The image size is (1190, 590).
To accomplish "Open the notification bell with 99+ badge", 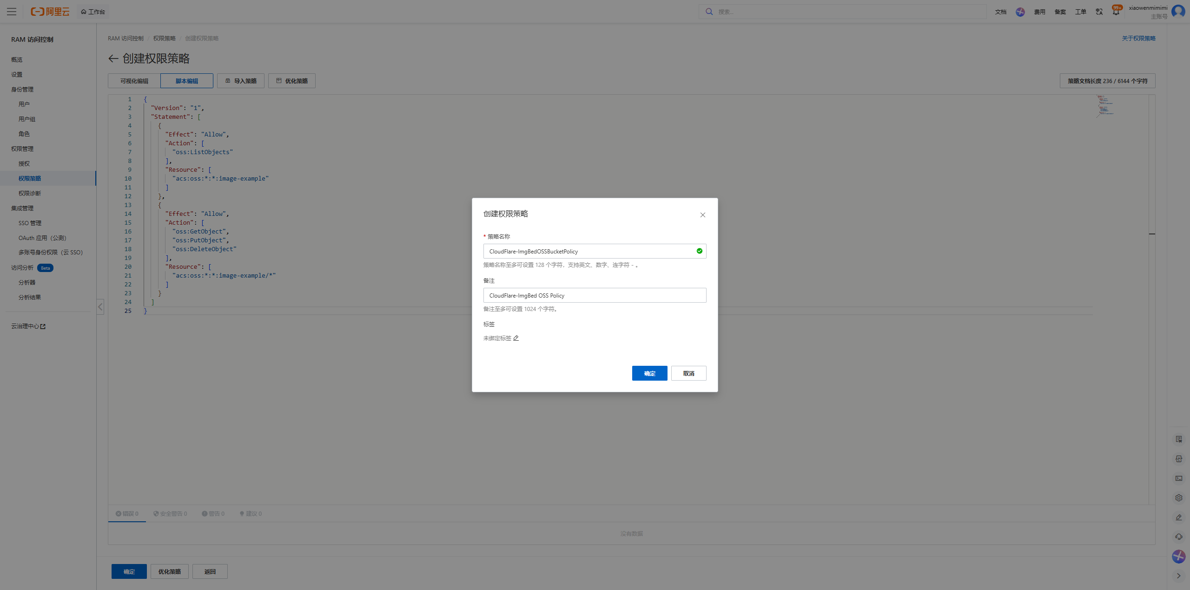I will click(1115, 12).
